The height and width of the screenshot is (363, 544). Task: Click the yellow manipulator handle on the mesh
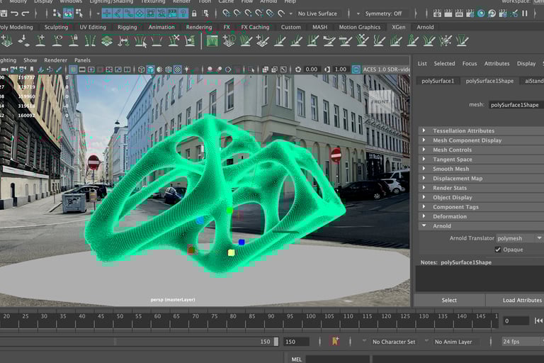231,252
